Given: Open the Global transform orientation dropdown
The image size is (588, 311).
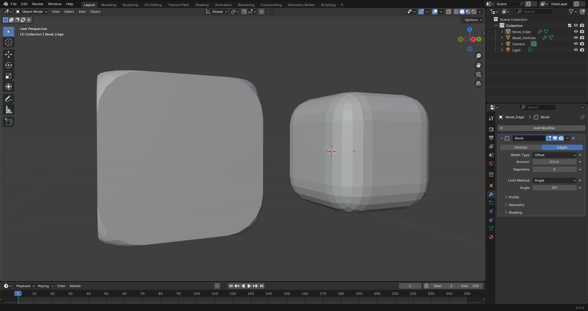Looking at the screenshot, I should point(217,12).
